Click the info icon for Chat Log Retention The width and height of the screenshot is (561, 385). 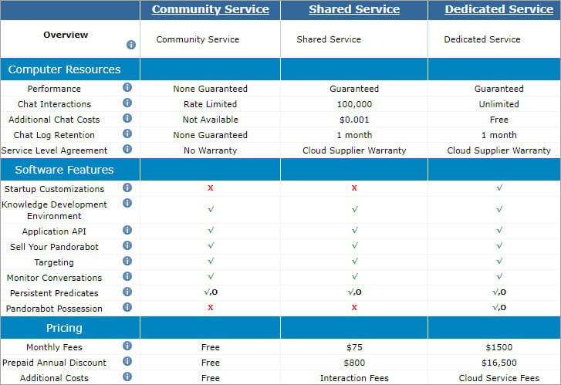127,133
